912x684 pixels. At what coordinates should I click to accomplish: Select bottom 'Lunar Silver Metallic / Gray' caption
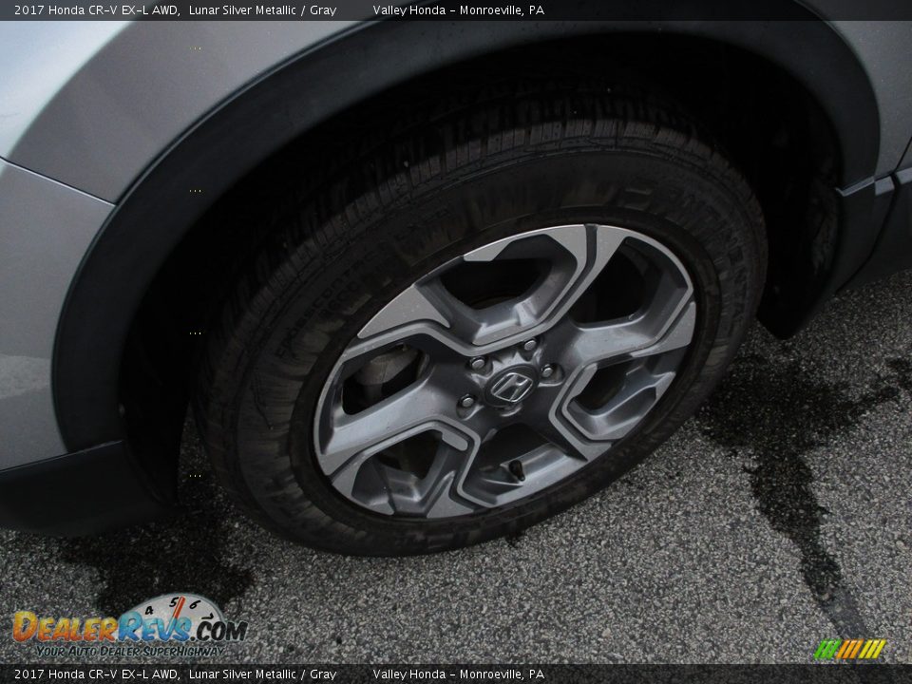tap(262, 674)
